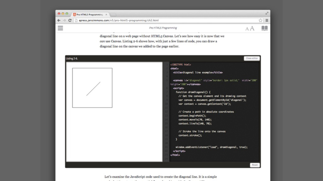Click the 'context.stroke();' code line
The height and width of the screenshot is (181, 323).
pyautogui.click(x=190, y=135)
